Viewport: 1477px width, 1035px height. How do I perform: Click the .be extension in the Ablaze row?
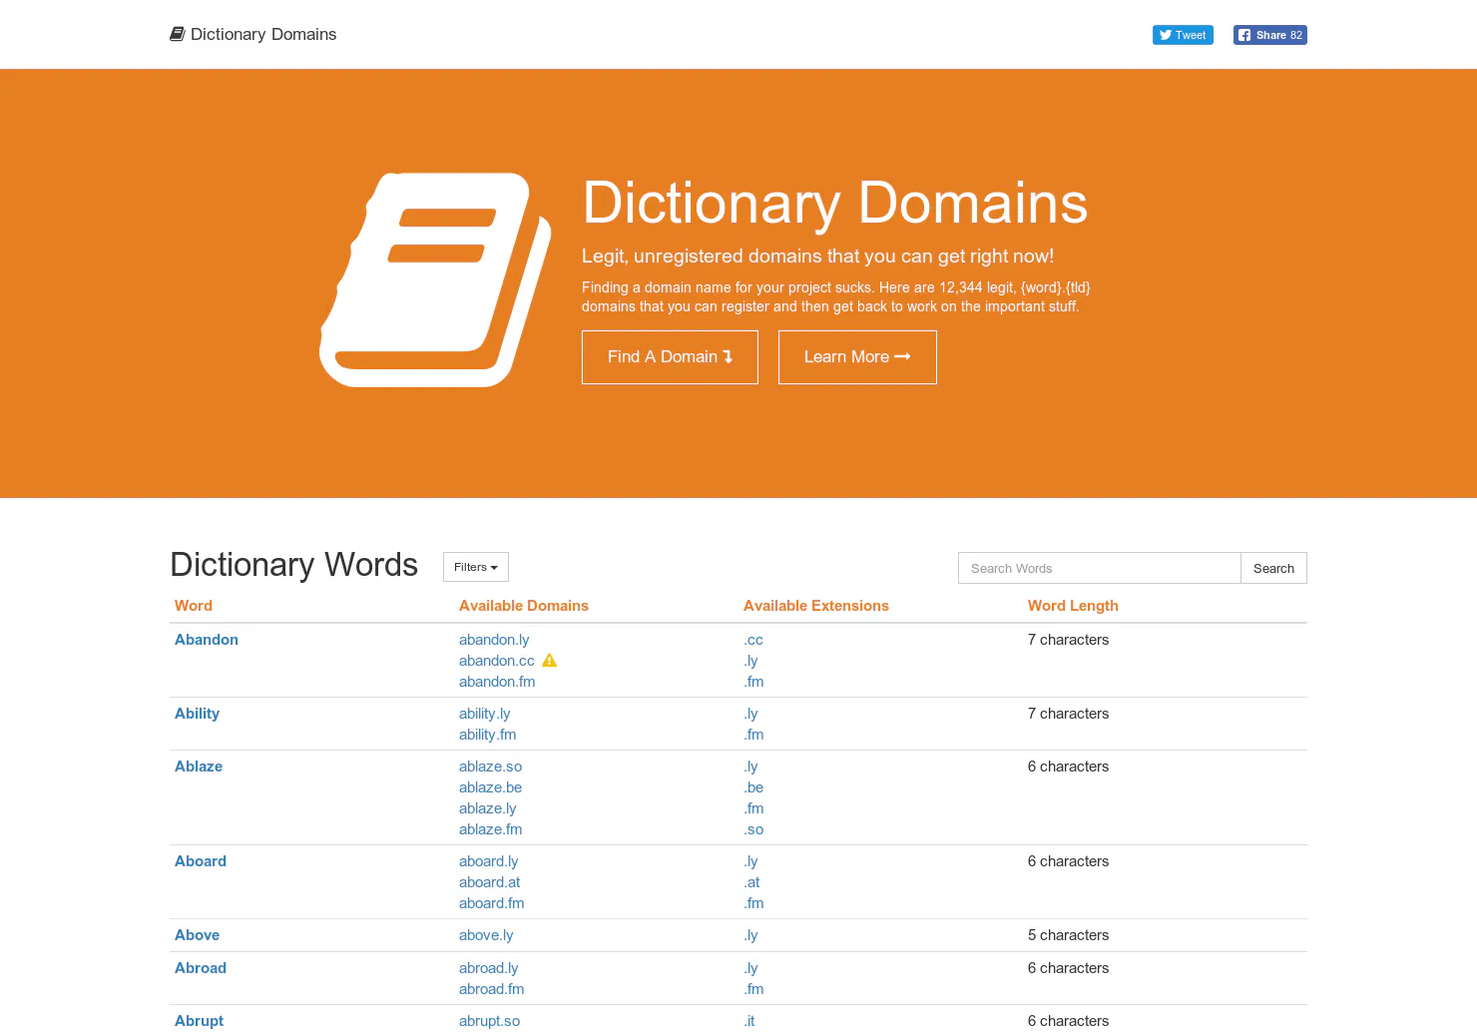tap(753, 787)
